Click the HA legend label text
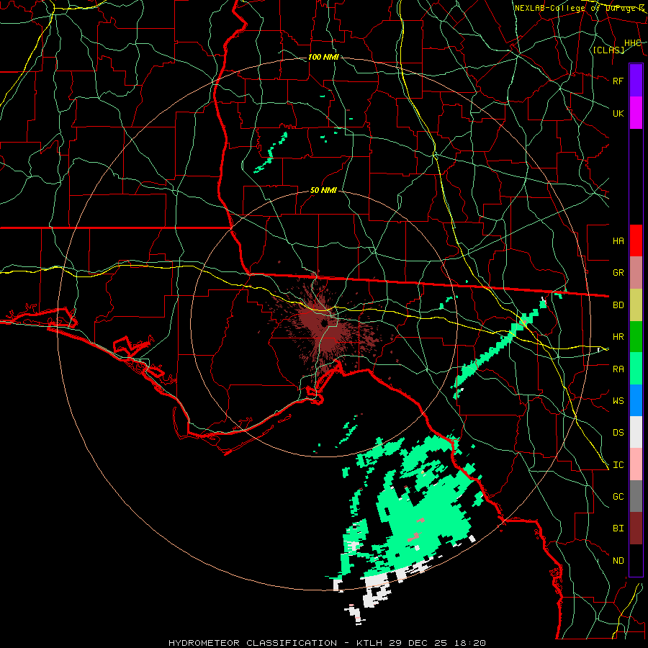This screenshot has height=648, width=648. pos(618,240)
